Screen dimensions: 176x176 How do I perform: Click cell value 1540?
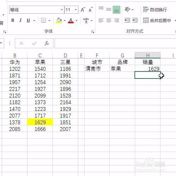click(x=40, y=69)
